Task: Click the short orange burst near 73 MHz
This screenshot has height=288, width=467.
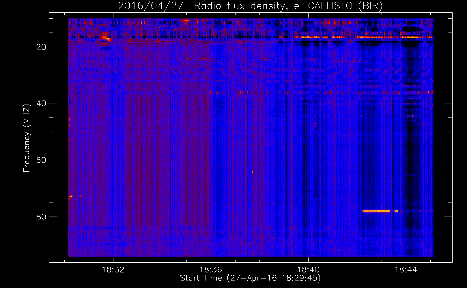Action: click(x=75, y=196)
